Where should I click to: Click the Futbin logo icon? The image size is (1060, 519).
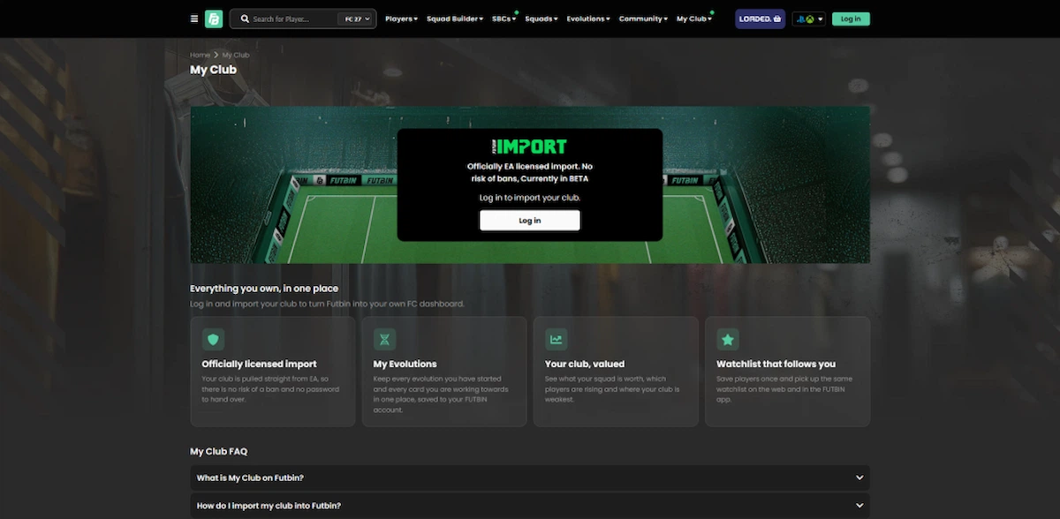tap(214, 19)
